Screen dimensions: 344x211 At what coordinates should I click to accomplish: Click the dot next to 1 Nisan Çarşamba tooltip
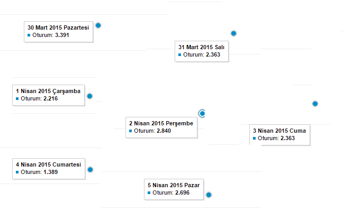90,96
